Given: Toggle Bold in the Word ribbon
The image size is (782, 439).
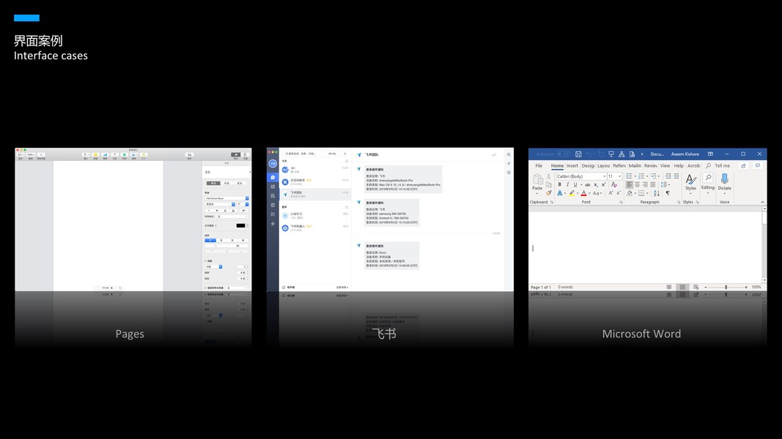Looking at the screenshot, I should click(560, 184).
